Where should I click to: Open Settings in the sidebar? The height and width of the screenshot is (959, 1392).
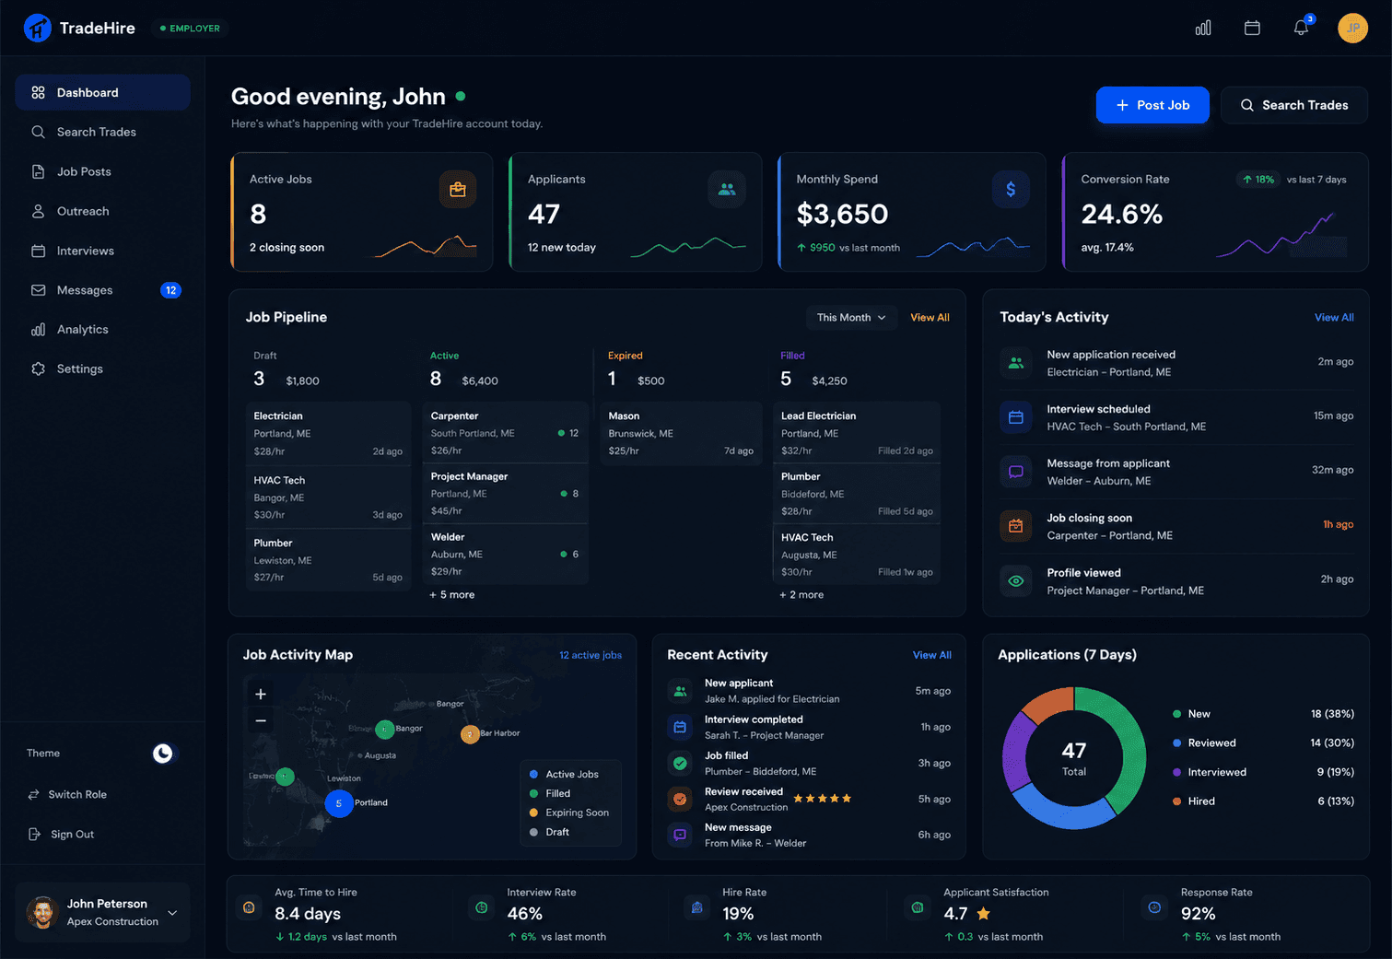102,368
